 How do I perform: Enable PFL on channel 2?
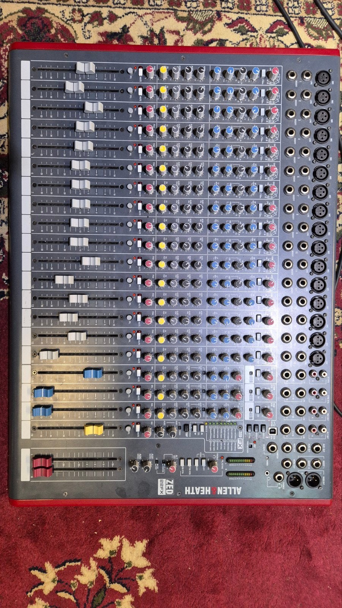tap(131, 90)
